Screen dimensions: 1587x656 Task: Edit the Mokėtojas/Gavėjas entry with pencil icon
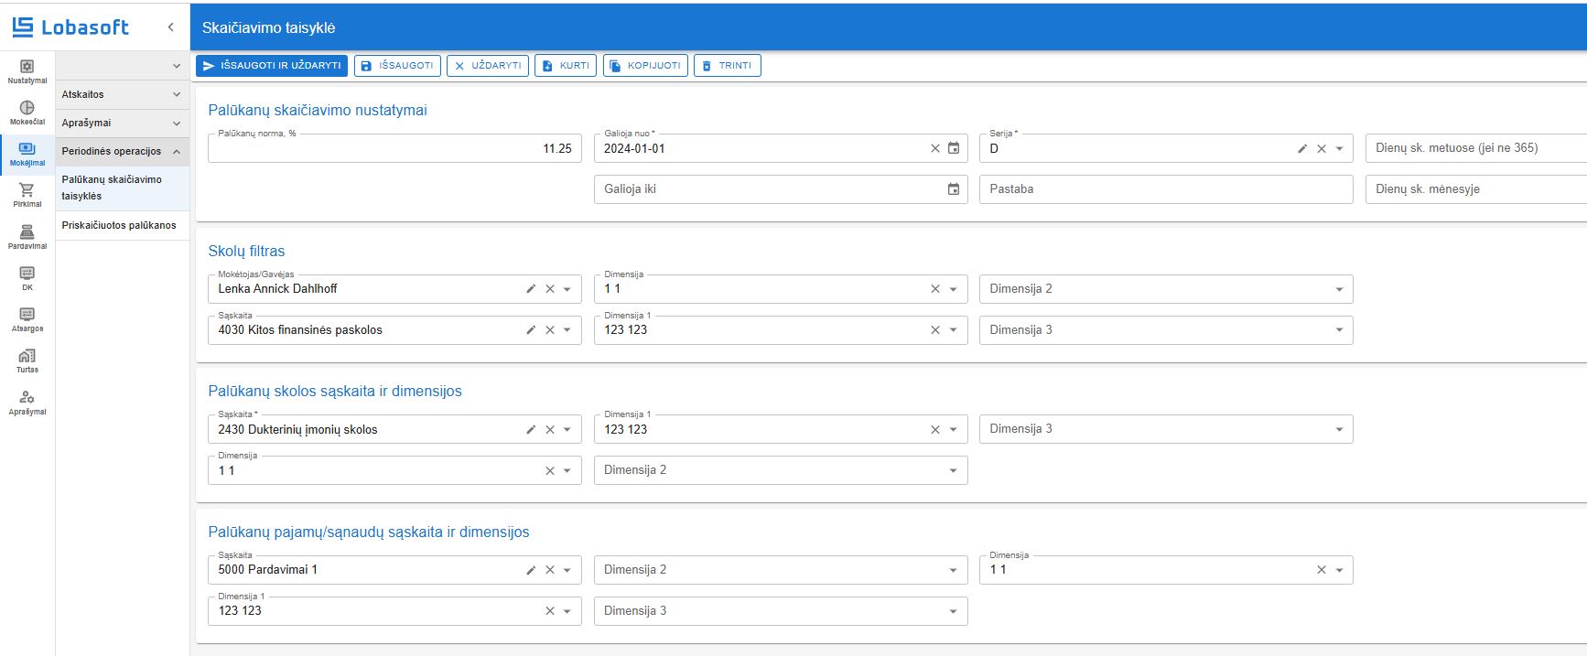[x=531, y=289]
